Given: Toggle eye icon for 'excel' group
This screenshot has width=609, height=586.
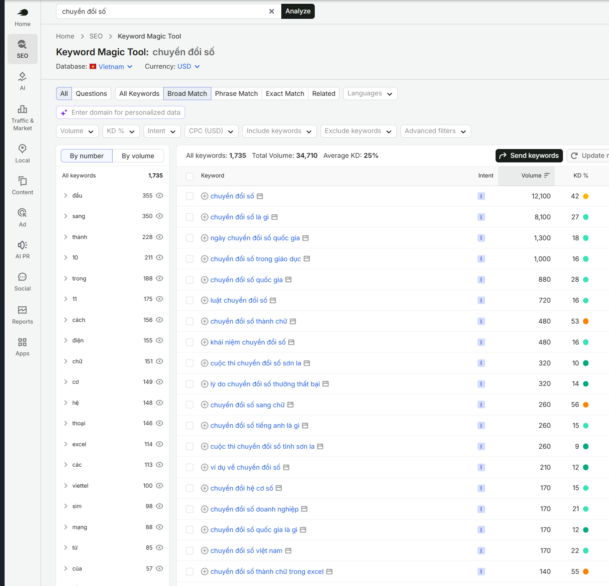Looking at the screenshot, I should [x=159, y=444].
